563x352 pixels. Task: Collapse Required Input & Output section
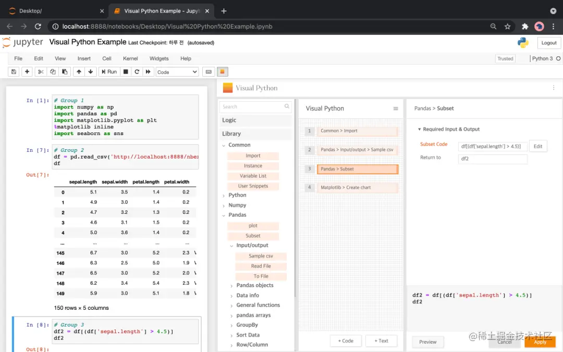(x=419, y=129)
